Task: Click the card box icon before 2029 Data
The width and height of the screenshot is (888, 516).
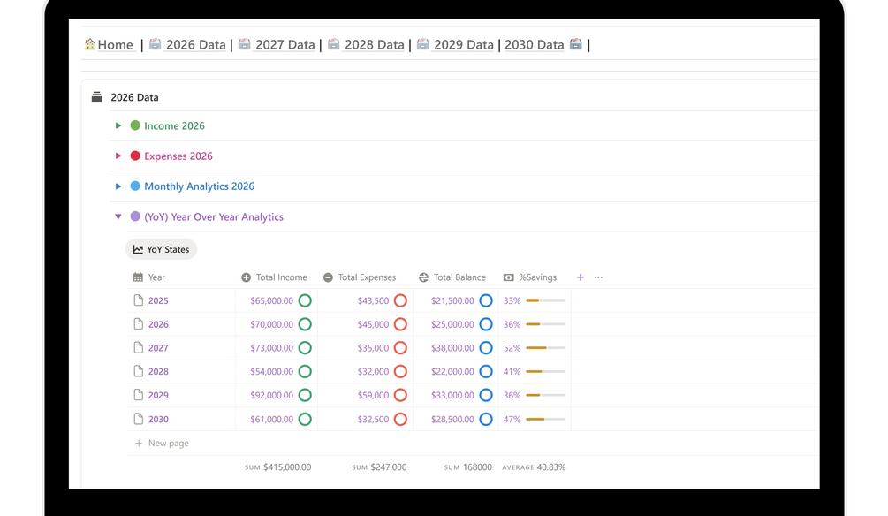Action: [422, 43]
